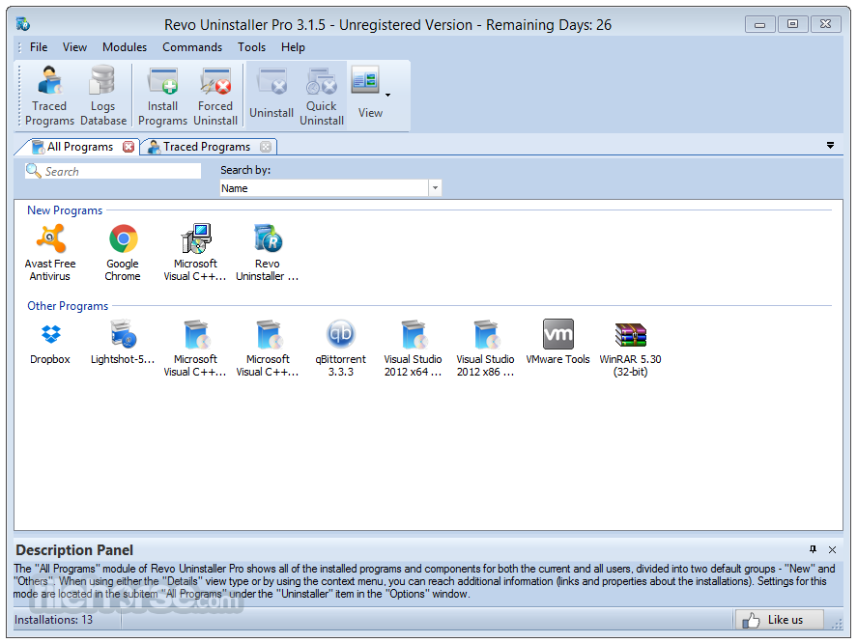
Task: Open the Traced Programs toolbar module
Action: pos(49,97)
